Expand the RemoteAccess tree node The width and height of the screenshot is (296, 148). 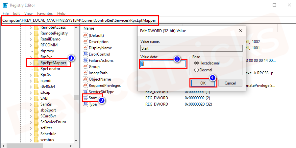click(x=31, y=28)
